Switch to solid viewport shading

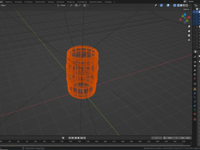point(181,5)
